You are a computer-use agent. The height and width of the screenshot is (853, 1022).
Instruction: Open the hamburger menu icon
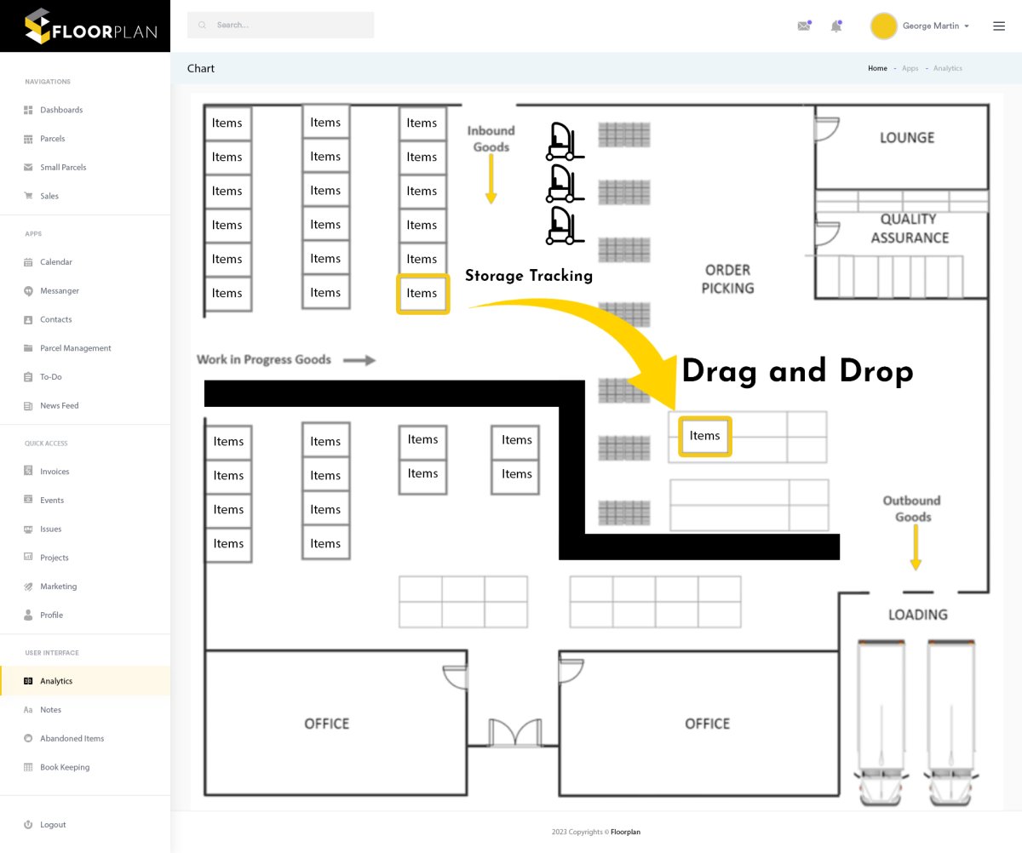click(x=999, y=26)
